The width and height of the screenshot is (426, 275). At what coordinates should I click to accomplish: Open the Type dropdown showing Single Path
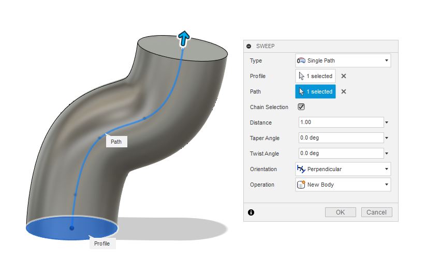(x=343, y=60)
